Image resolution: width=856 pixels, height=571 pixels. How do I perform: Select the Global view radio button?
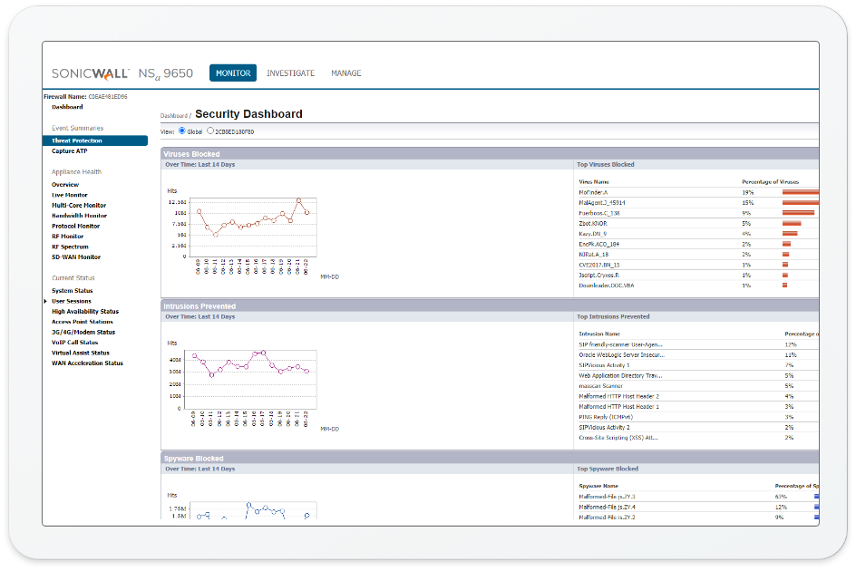(181, 131)
